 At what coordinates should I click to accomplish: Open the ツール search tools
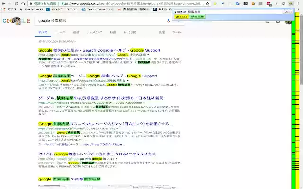click(177, 32)
